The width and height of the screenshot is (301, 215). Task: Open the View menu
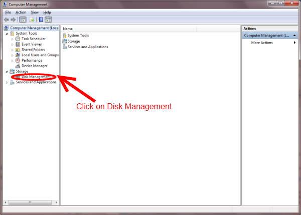click(x=34, y=12)
